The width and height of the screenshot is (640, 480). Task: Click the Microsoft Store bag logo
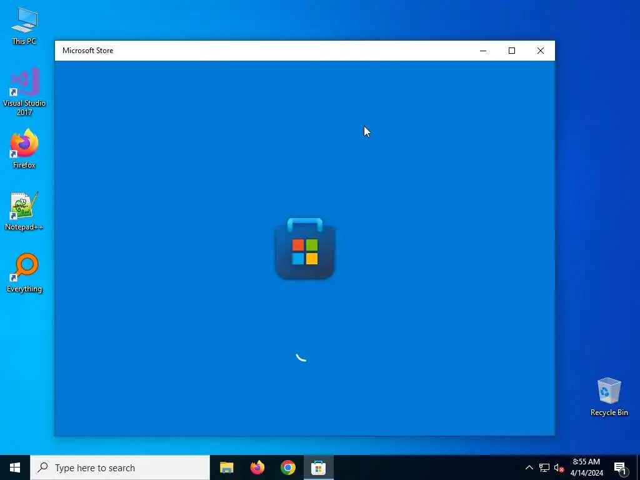[x=305, y=249]
